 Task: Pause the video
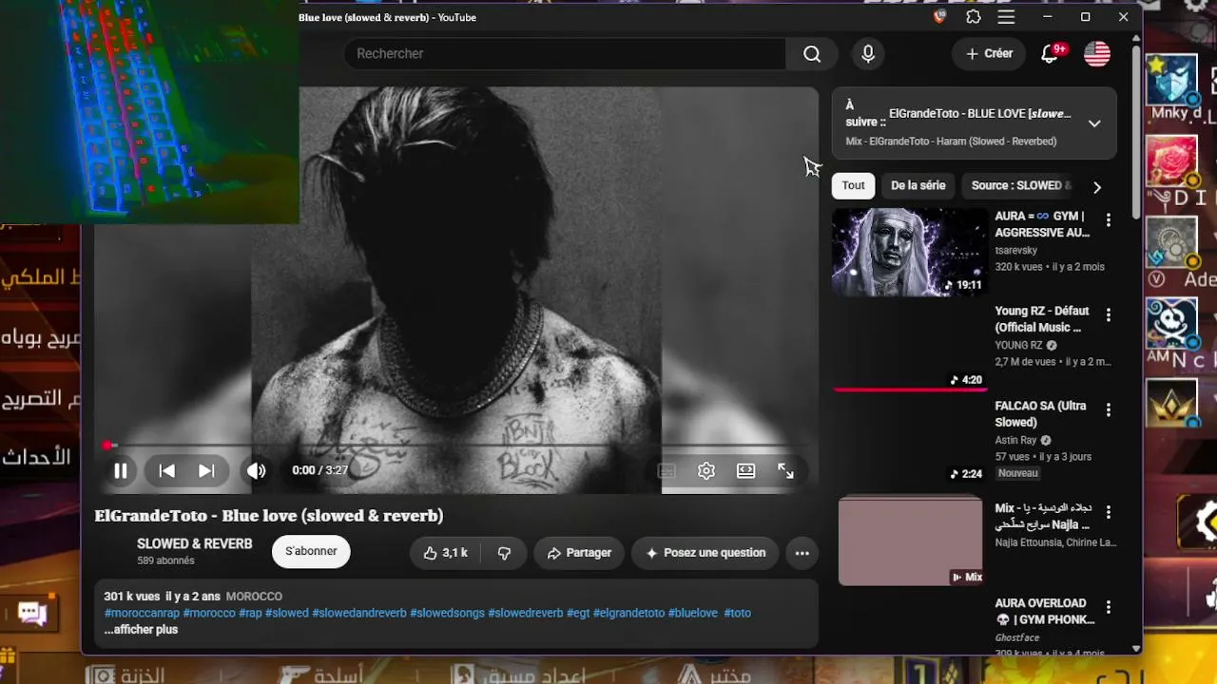121,470
